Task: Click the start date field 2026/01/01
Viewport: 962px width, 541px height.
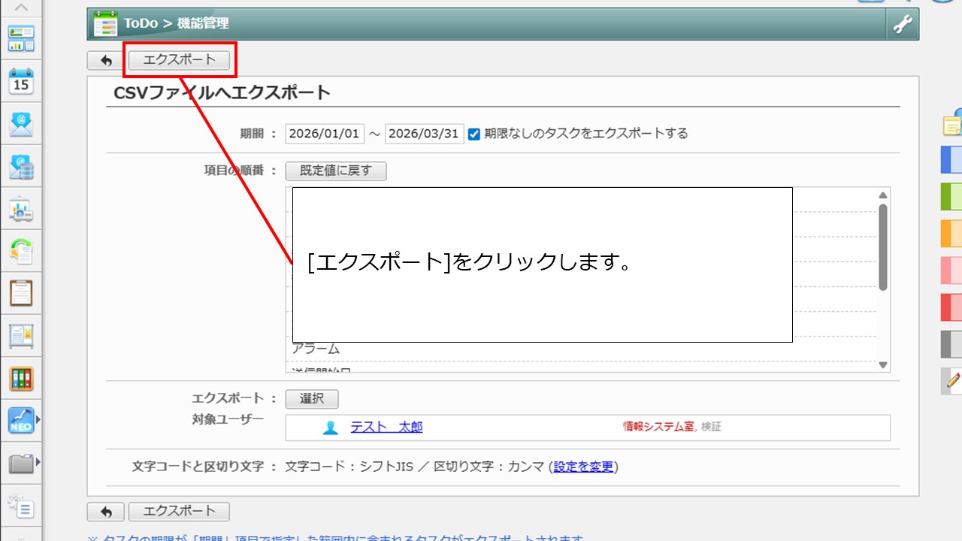Action: (325, 134)
